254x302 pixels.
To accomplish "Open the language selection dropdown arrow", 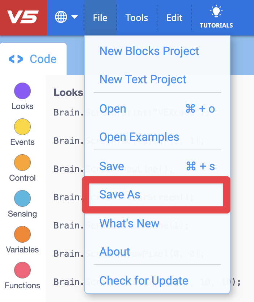I will pos(75,17).
